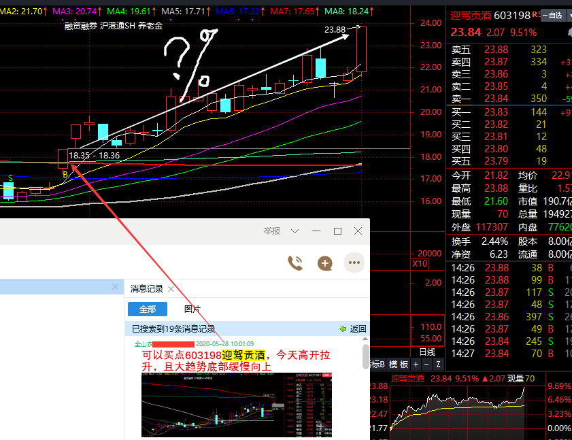Image resolution: width=572 pixels, height=440 pixels.
Task: Maximize the chat window
Action: [x=337, y=231]
